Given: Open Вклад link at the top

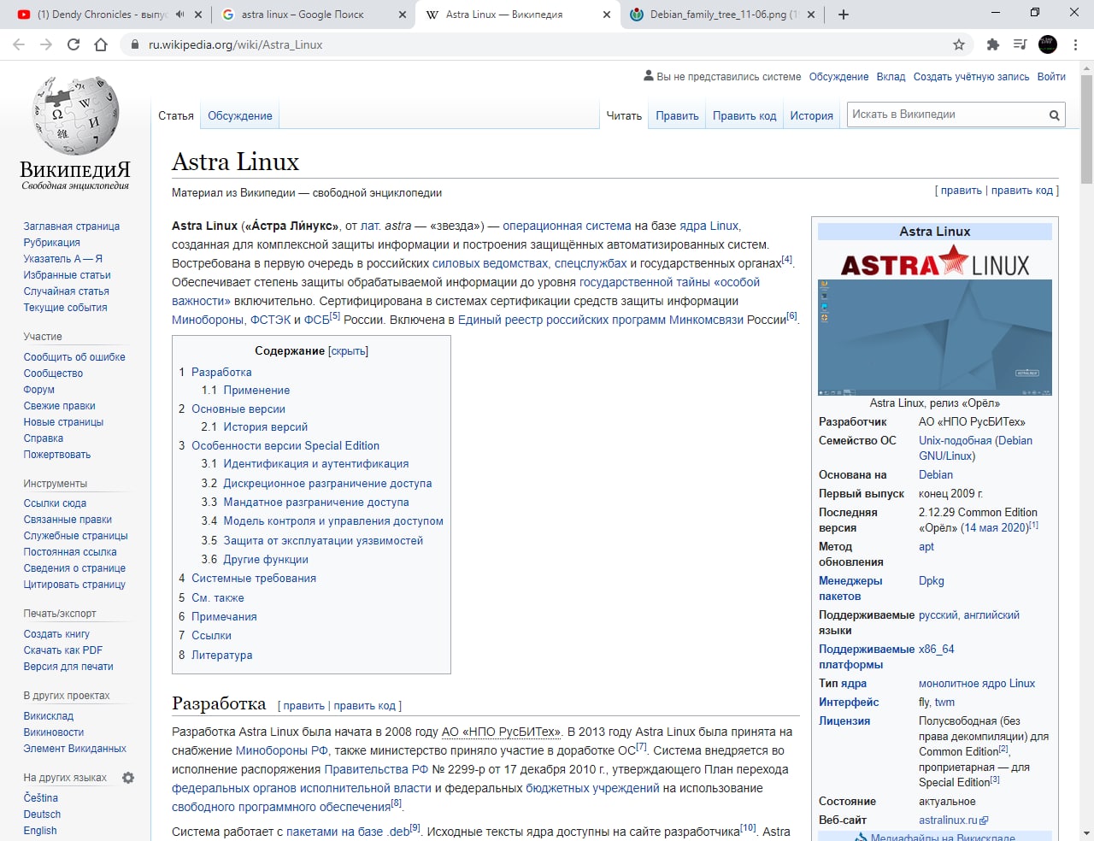Looking at the screenshot, I should (891, 76).
